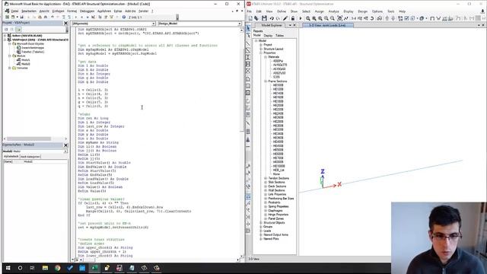The width and height of the screenshot is (487, 274).
Task: Click the VBA save icon in toolbar
Action: [x=21, y=17]
